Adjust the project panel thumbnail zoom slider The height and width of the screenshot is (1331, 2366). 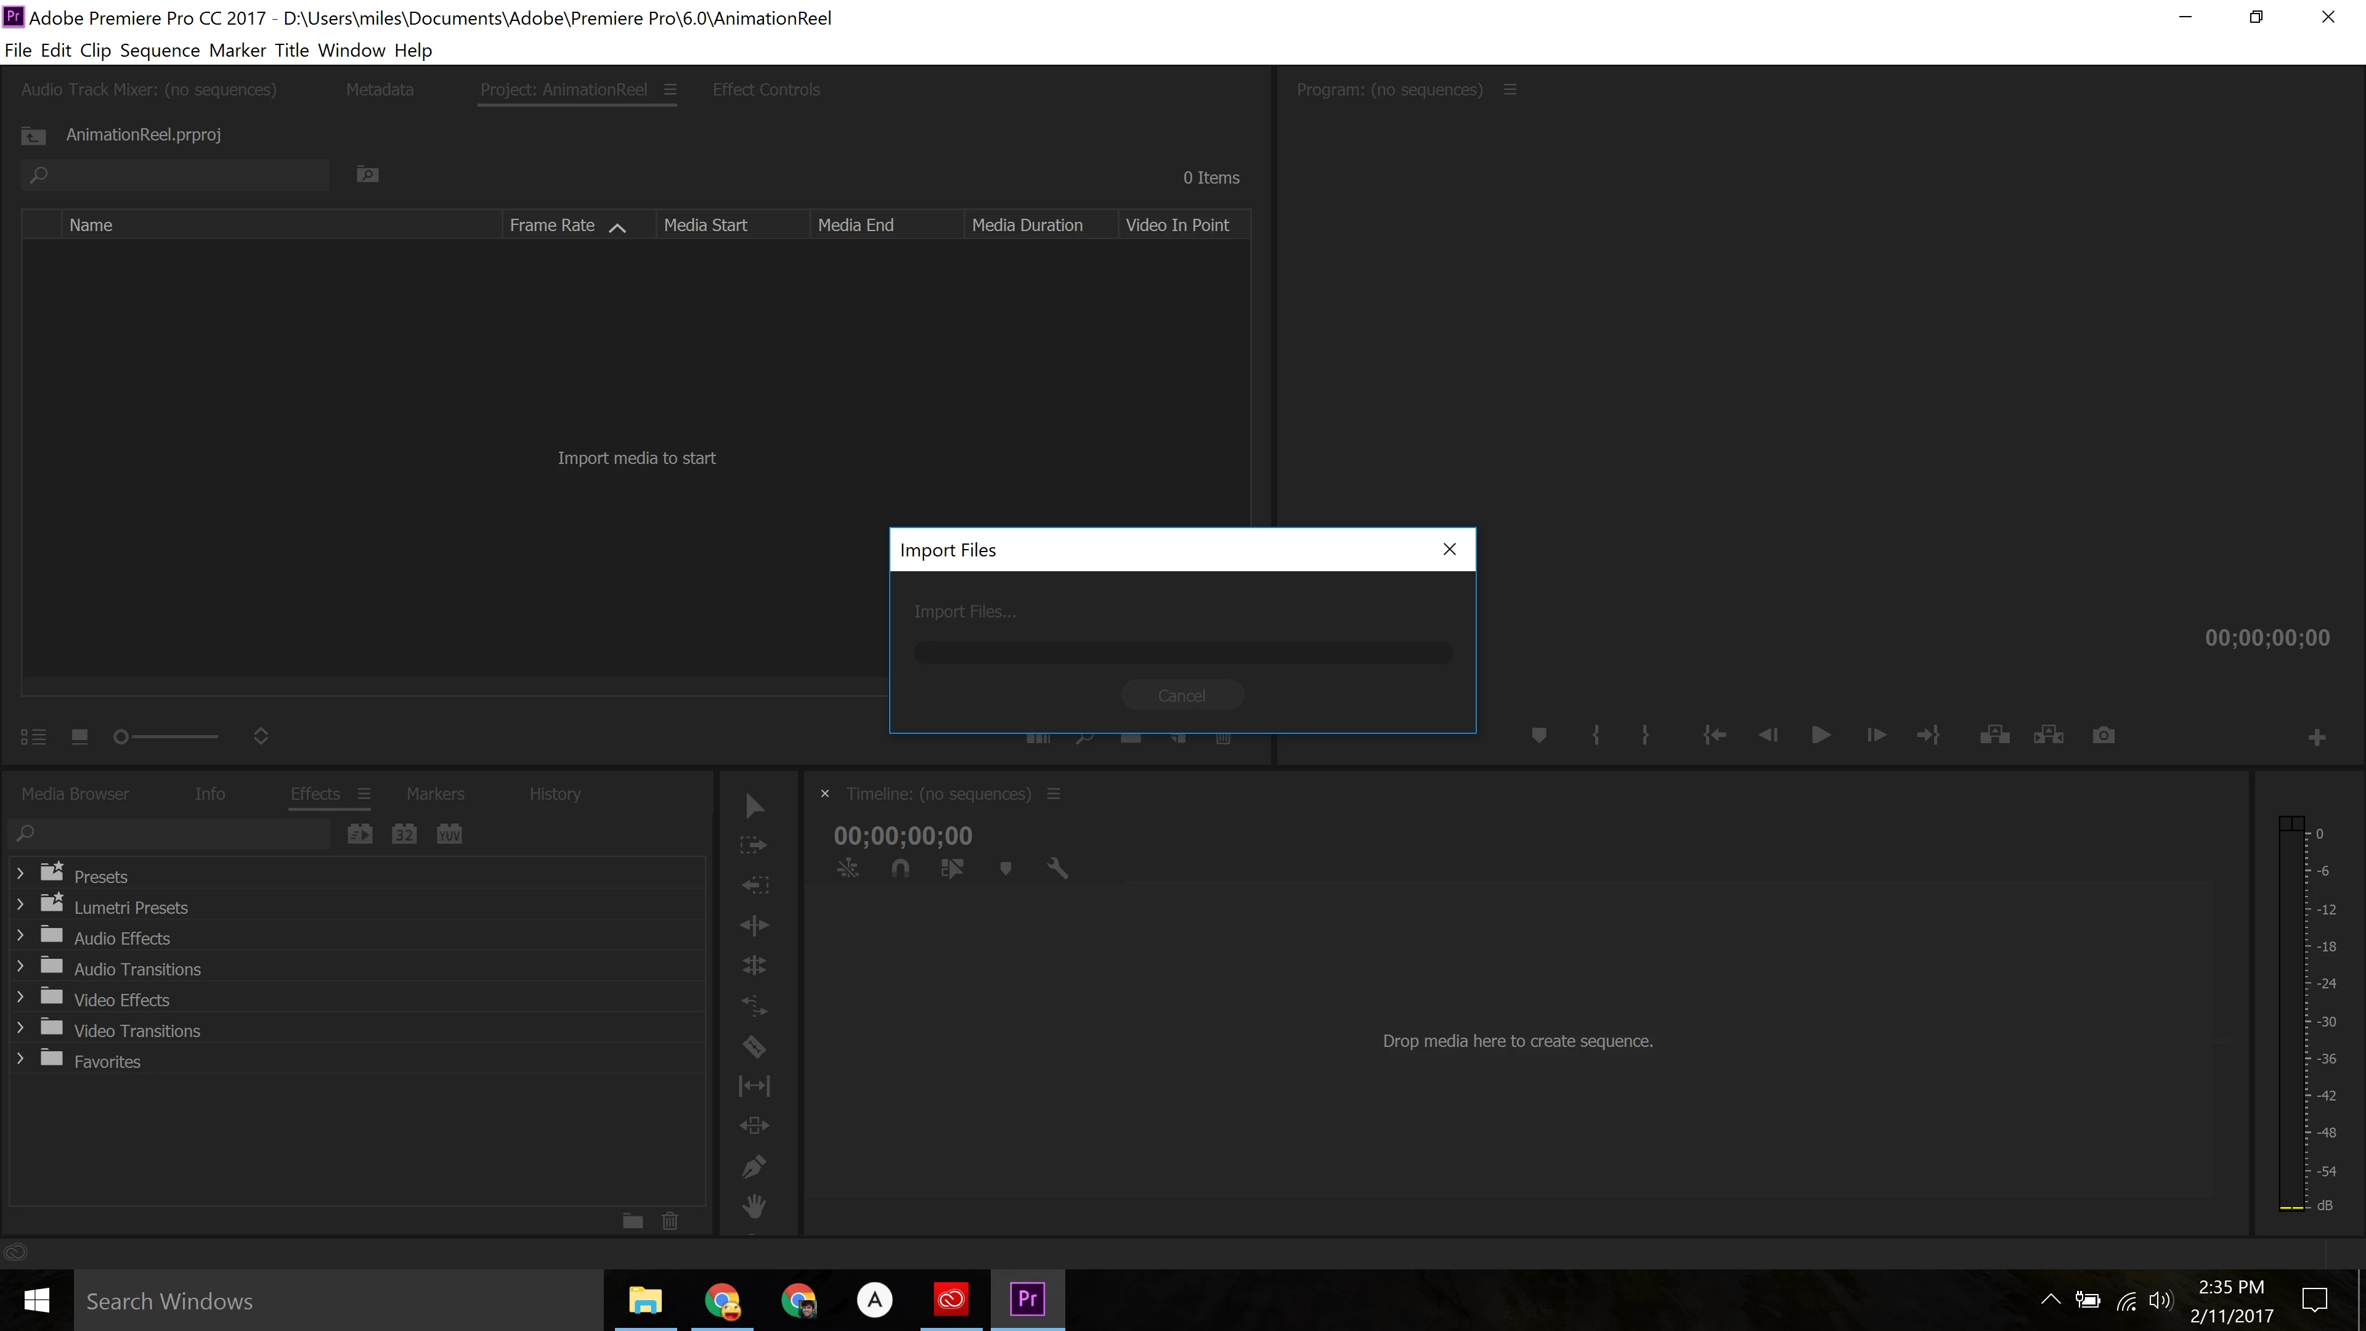(x=121, y=737)
